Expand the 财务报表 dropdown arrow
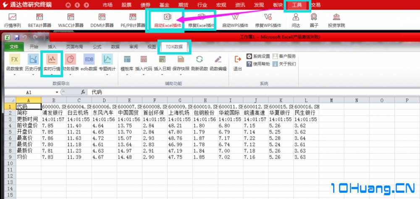The height and width of the screenshot is (199, 420). pos(71,75)
